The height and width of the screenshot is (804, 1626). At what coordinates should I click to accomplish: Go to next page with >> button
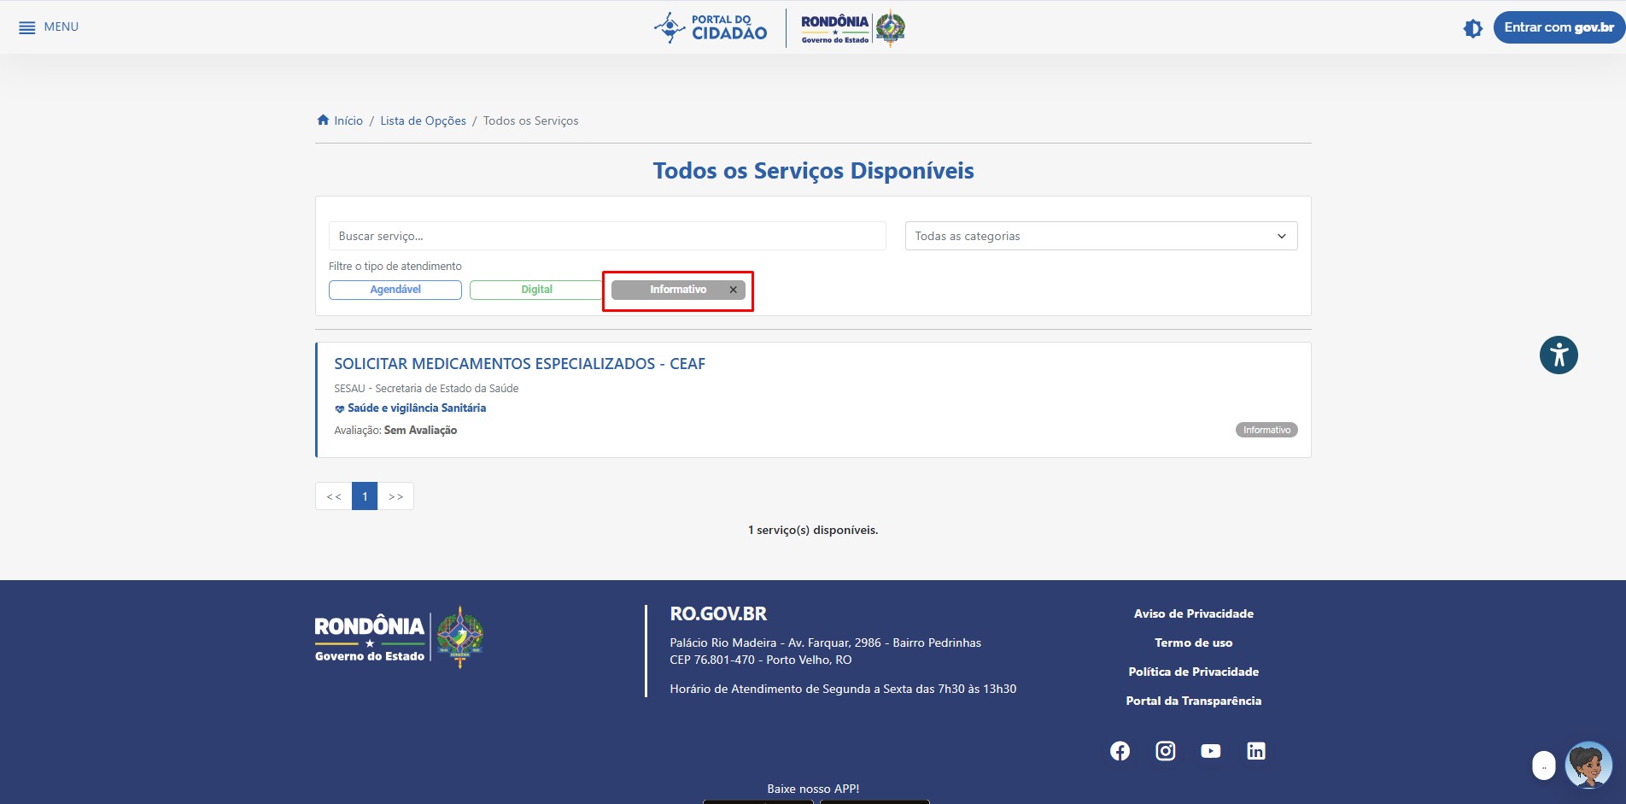[x=395, y=496]
